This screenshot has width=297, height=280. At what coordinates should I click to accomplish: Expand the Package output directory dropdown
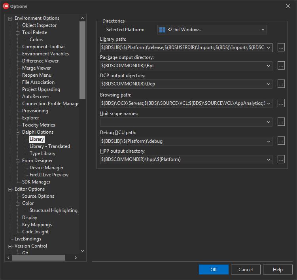[x=269, y=66]
